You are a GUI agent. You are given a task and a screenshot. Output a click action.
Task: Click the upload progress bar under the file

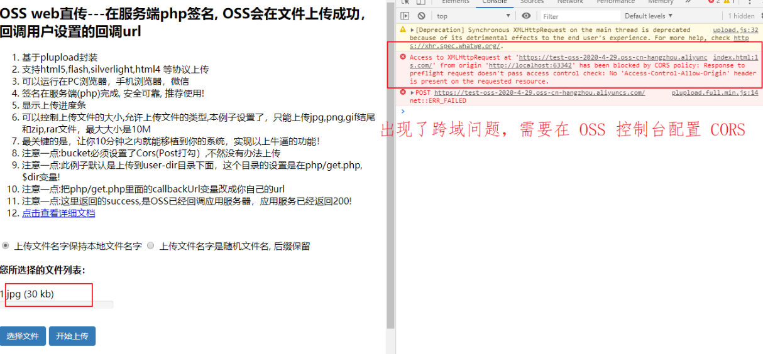(57, 304)
